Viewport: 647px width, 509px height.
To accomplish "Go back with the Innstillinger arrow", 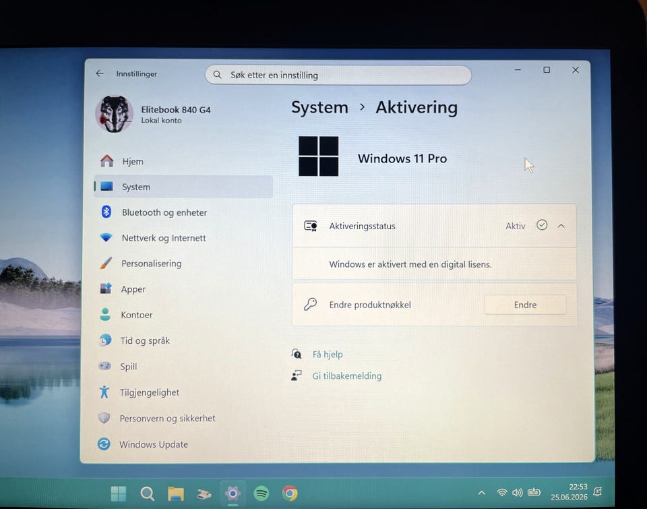I will [100, 73].
